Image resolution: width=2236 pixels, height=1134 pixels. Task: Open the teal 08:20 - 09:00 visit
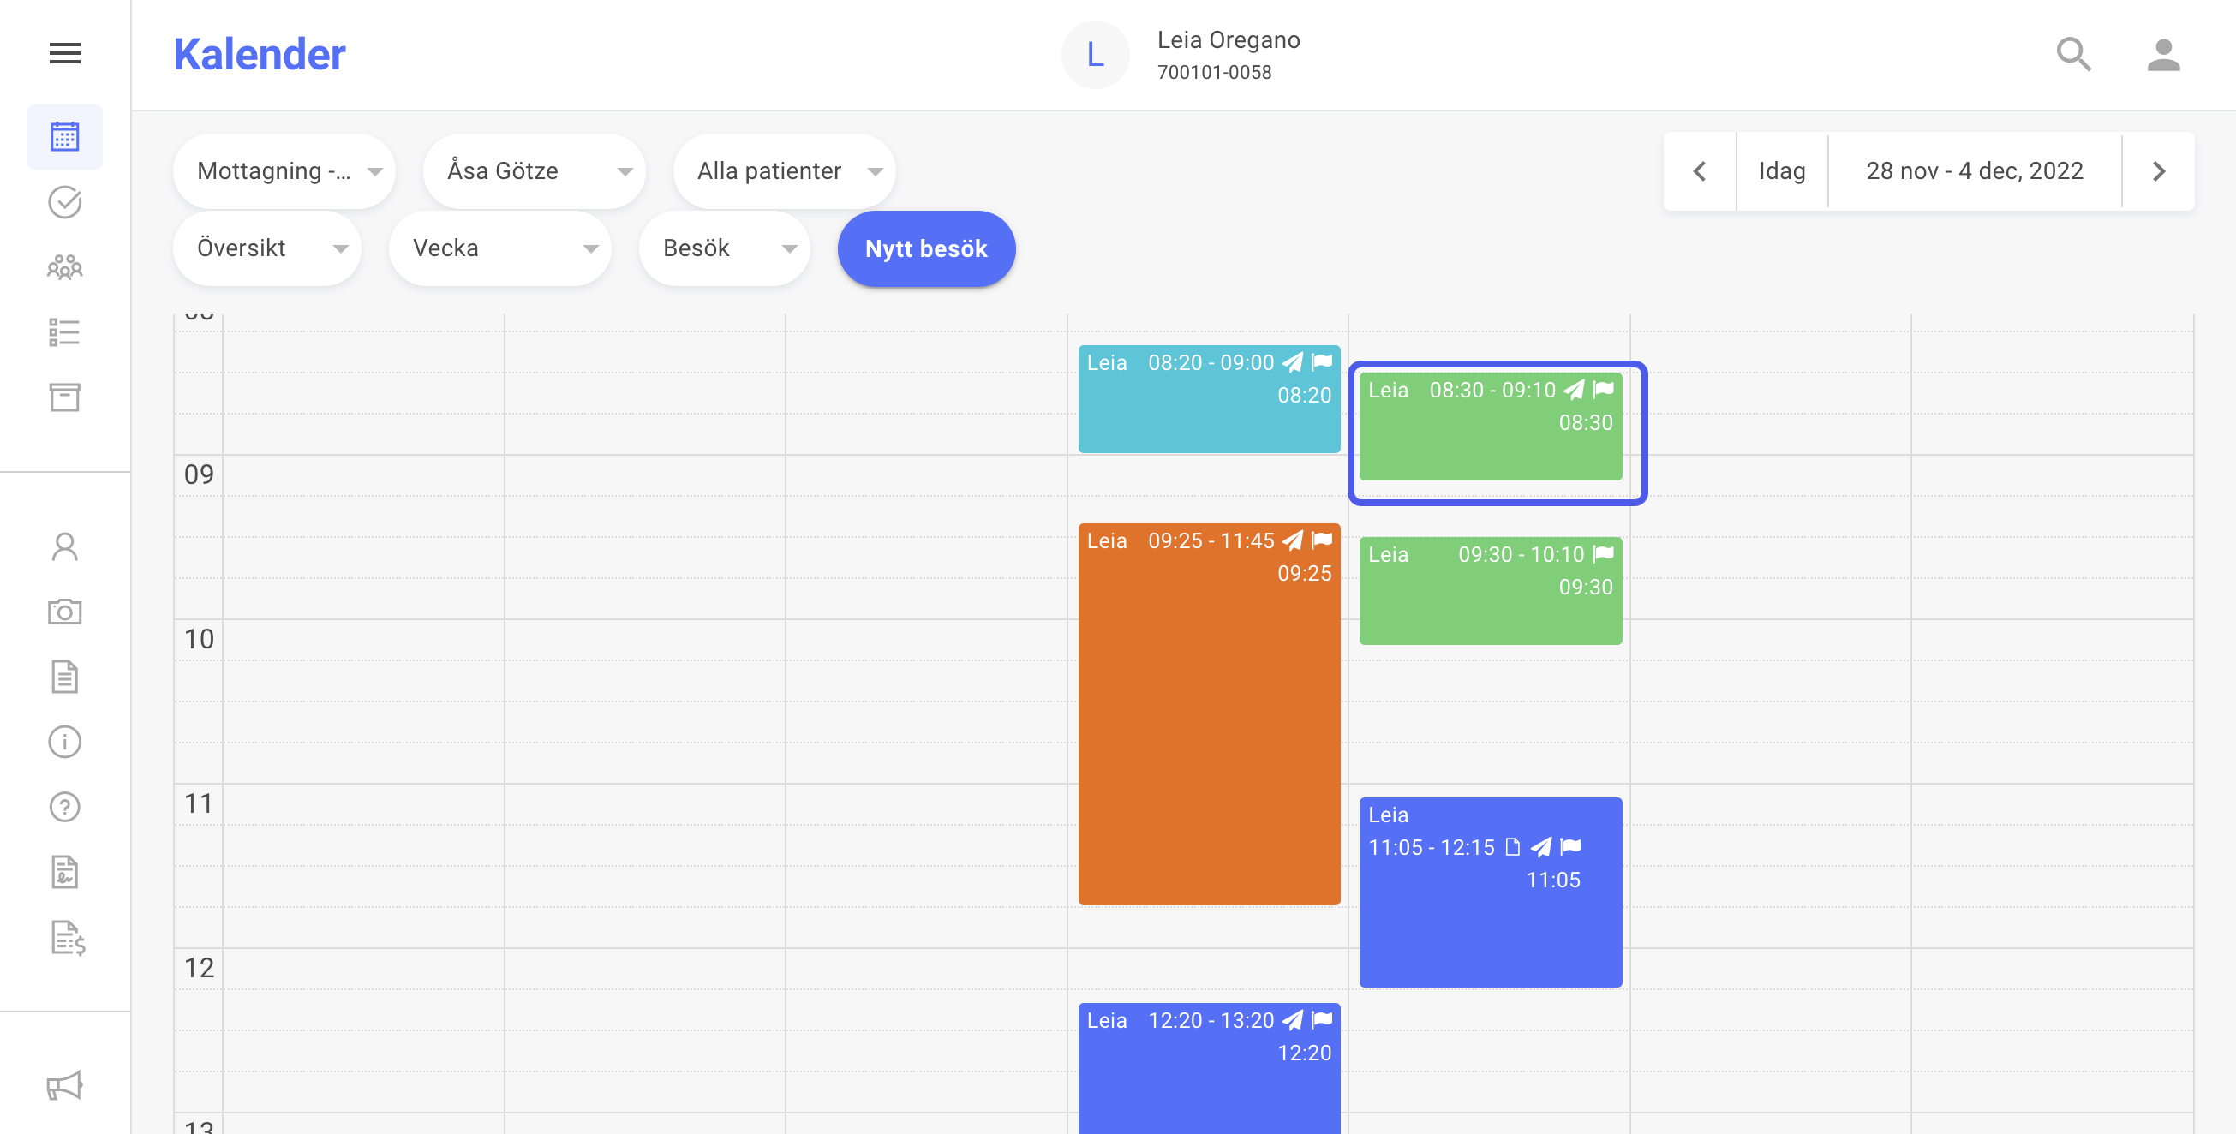1209,399
